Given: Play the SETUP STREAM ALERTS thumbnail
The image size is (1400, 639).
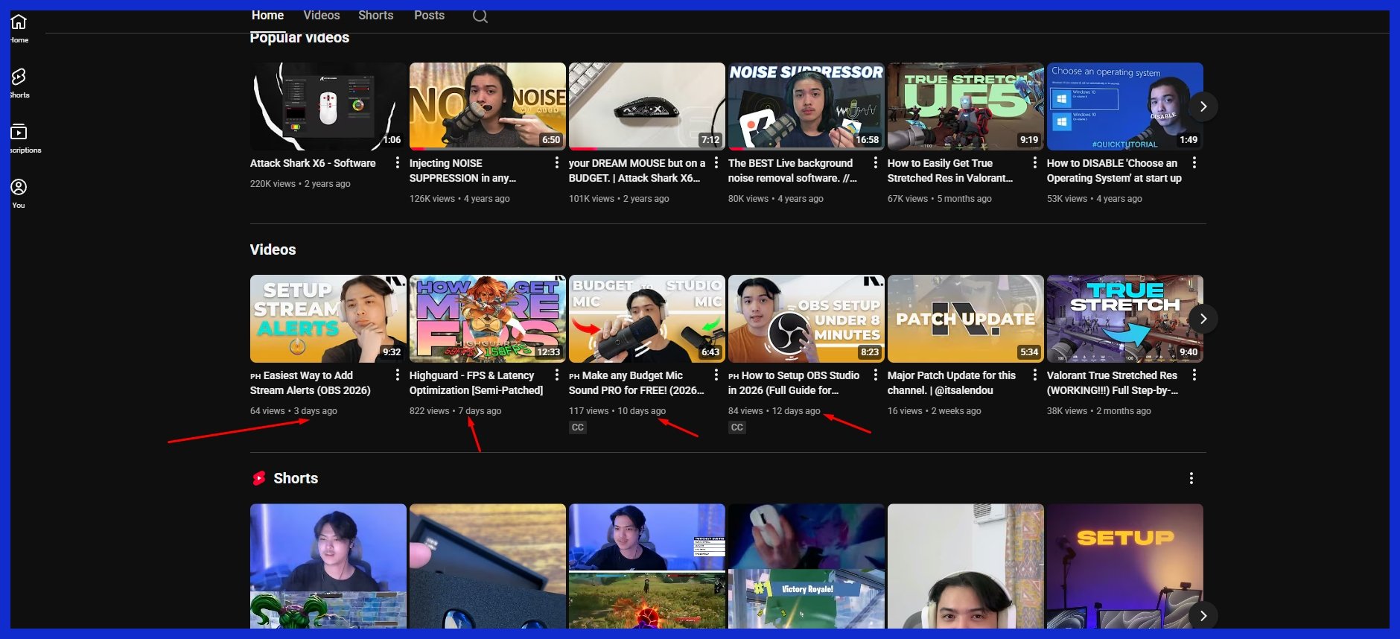Looking at the screenshot, I should 328,319.
